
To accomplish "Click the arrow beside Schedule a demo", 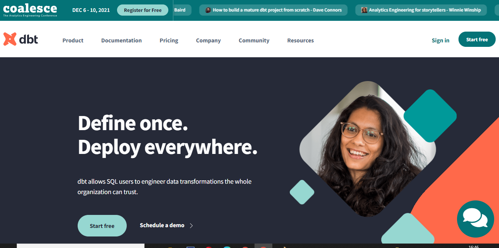I will point(191,225).
